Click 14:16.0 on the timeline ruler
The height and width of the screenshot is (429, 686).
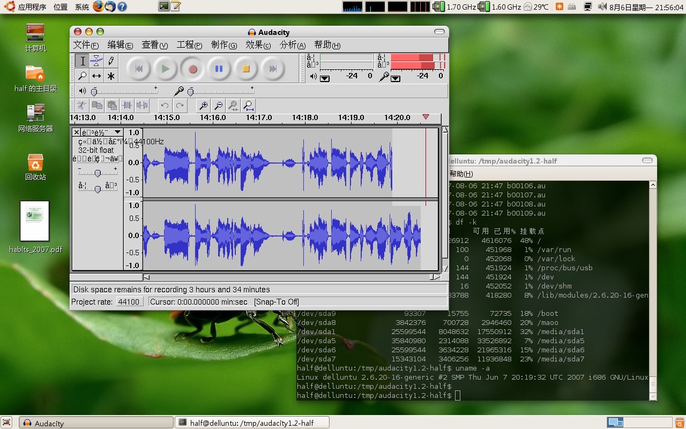(213, 117)
